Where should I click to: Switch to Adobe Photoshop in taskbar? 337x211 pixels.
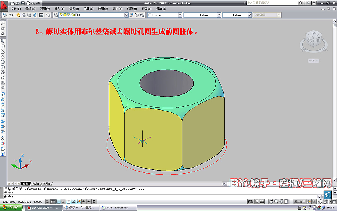point(119,208)
